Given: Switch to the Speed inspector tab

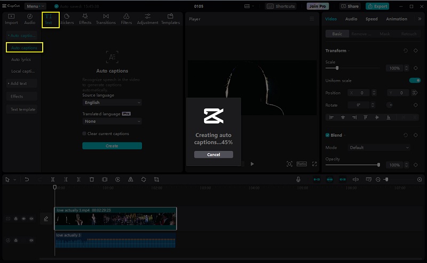Looking at the screenshot, I should click(371, 19).
